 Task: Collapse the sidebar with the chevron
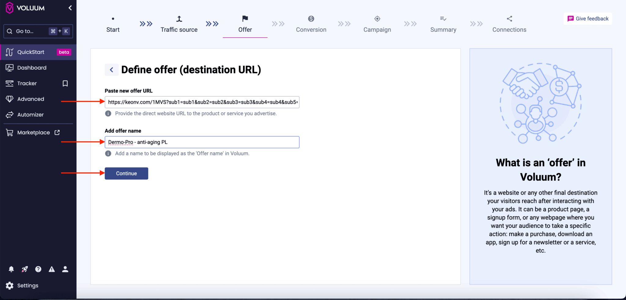tap(70, 8)
